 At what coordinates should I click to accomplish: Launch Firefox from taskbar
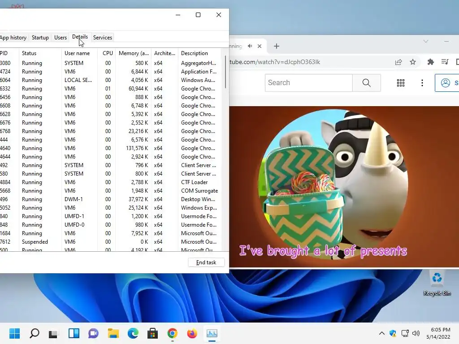tap(192, 333)
